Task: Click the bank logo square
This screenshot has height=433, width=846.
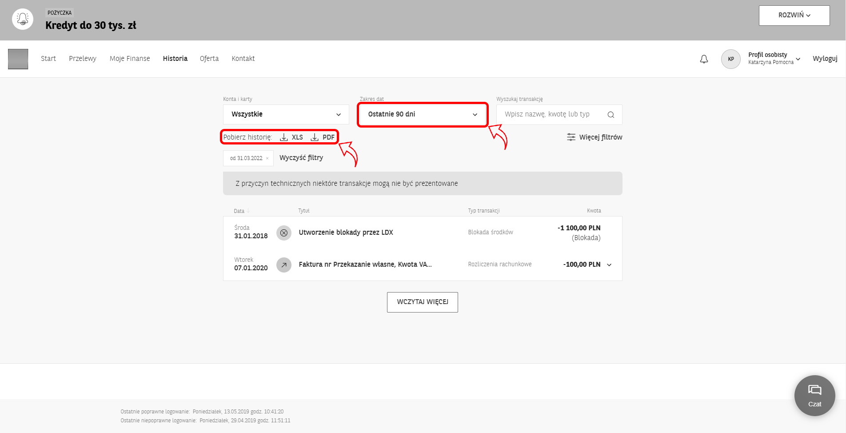Action: pos(18,59)
